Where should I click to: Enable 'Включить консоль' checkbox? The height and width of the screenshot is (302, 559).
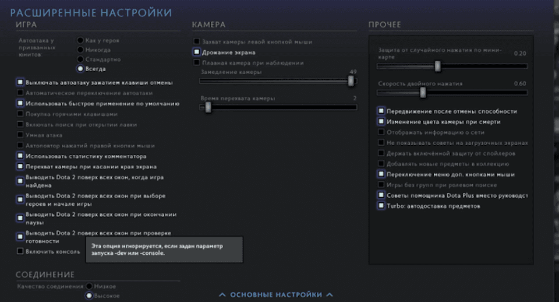(20, 251)
